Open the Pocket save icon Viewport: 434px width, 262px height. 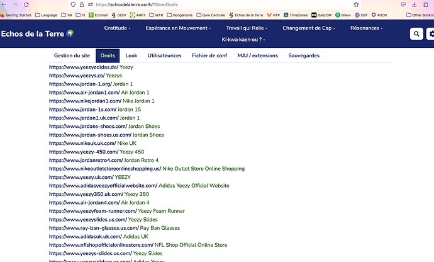pos(403,4)
